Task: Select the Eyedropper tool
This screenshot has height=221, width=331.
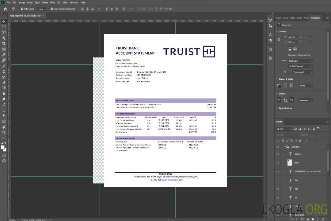Action: pos(4,55)
